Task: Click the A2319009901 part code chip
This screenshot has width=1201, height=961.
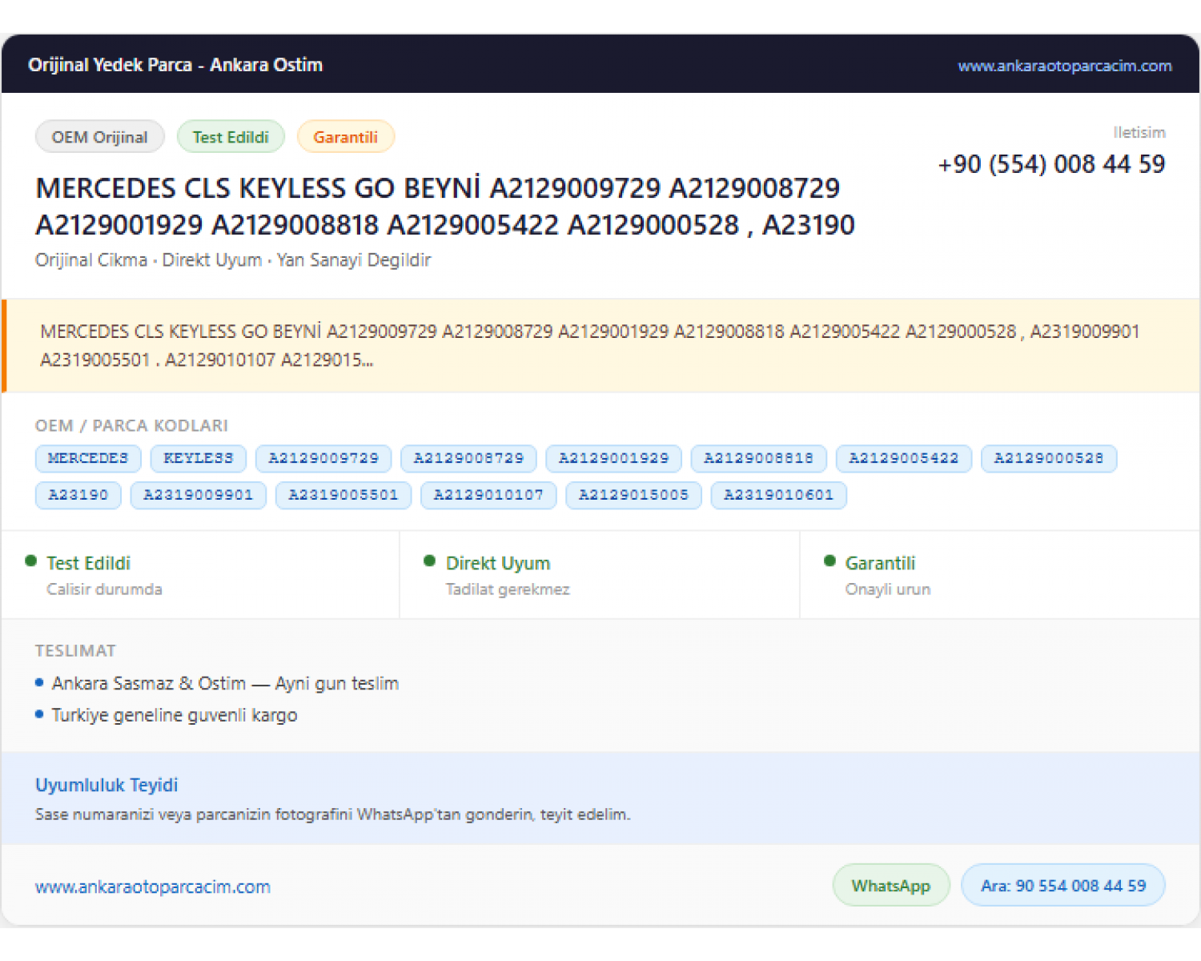Action: (199, 495)
